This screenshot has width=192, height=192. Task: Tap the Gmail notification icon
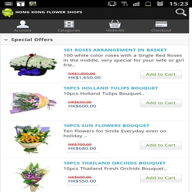tap(9, 4)
